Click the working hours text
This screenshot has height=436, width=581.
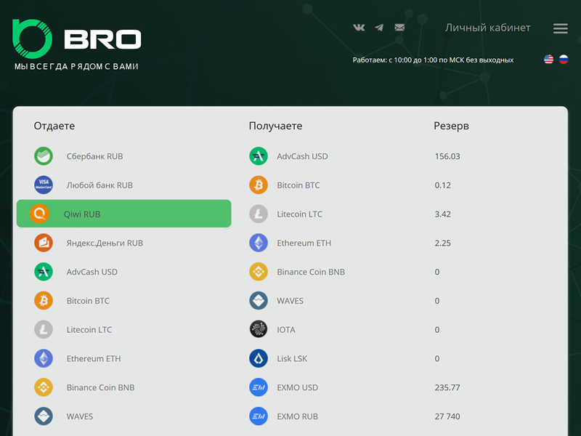click(433, 60)
